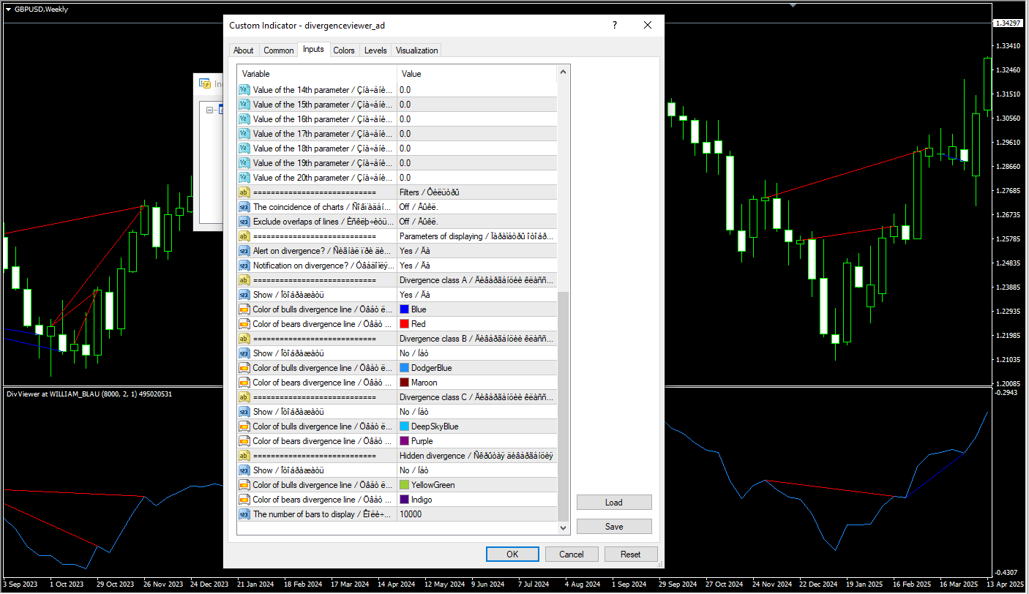Viewport: 1029px width, 594px height.
Task: Click the tree expand icon in the background window
Action: click(209, 110)
